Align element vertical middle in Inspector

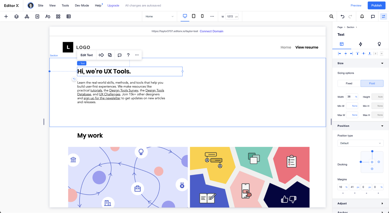364,53
